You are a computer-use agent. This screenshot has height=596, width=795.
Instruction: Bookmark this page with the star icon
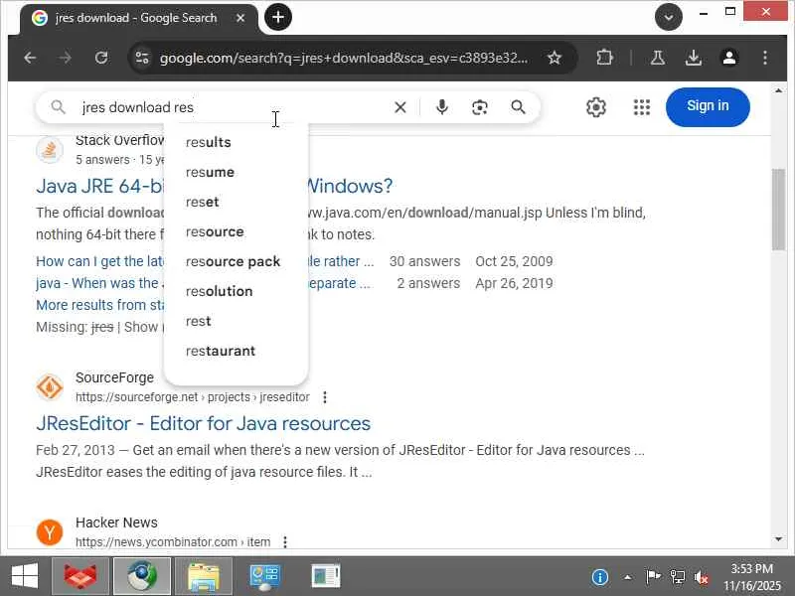click(555, 58)
